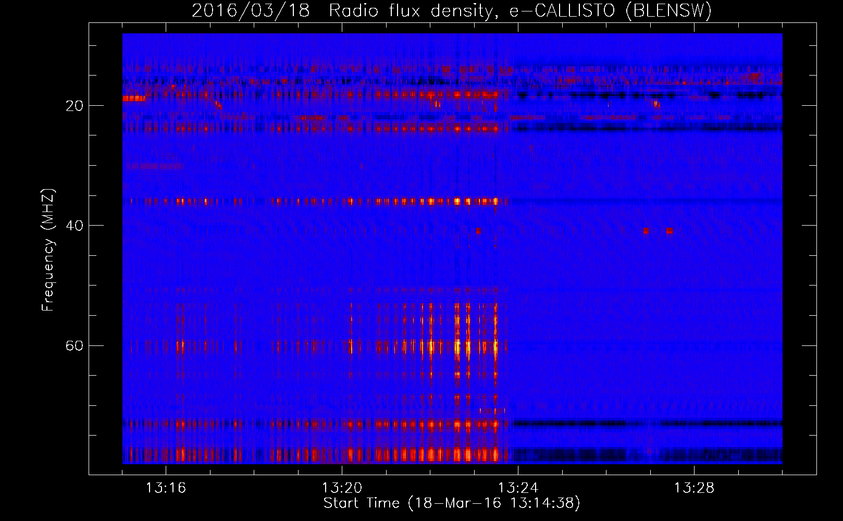843x521 pixels.
Task: Click the '20' frequency tick label
Action: click(x=74, y=106)
